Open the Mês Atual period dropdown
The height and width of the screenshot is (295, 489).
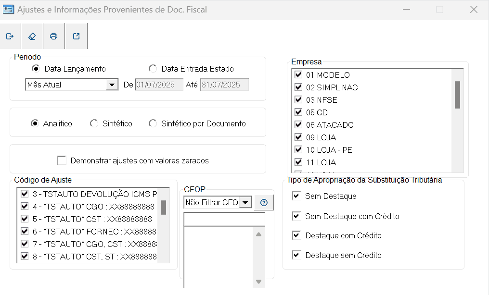click(112, 85)
